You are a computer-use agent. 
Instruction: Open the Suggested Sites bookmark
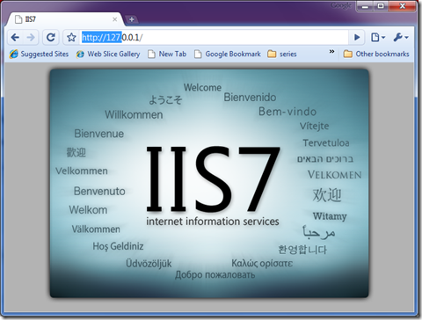pyautogui.click(x=39, y=54)
